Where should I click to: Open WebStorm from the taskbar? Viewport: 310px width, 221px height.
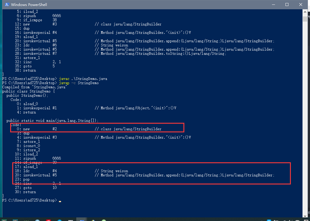click(x=15, y=220)
